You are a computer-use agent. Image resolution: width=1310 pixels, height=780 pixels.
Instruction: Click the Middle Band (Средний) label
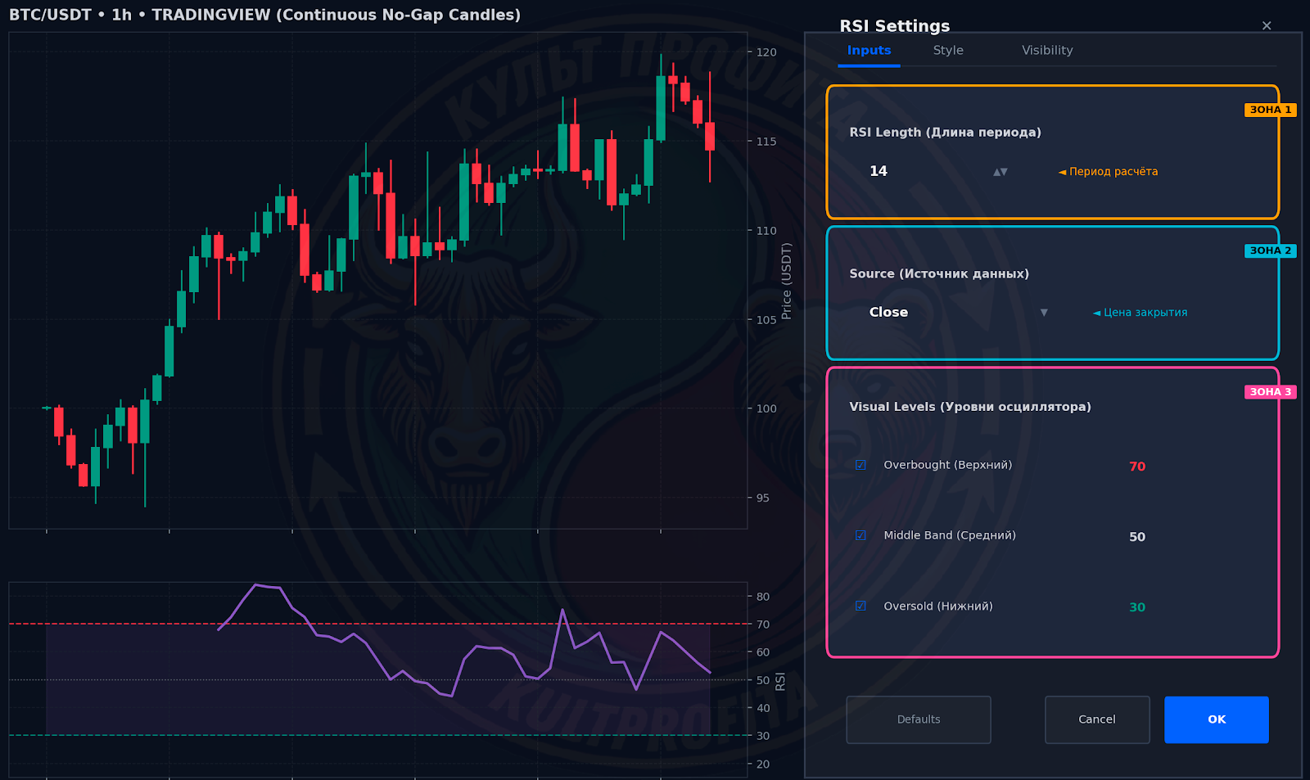(950, 535)
